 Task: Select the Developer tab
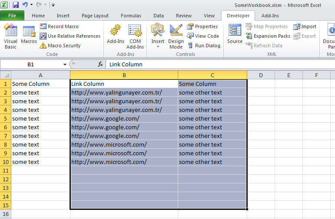click(238, 16)
